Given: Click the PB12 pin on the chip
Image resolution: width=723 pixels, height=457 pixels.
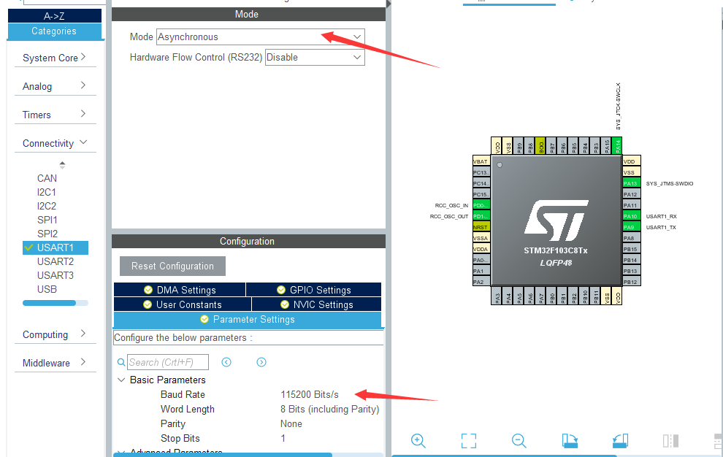Looking at the screenshot, I should (x=631, y=282).
